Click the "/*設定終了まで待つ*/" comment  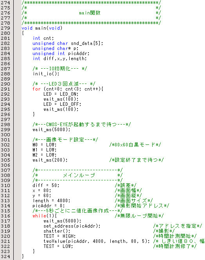137,160
